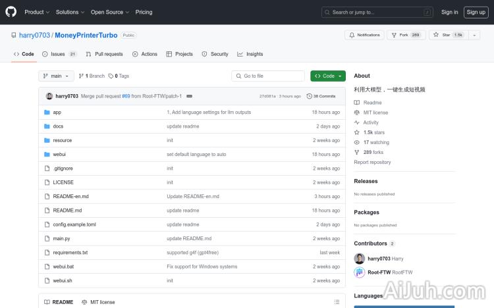Click the Sign up button
This screenshot has width=494, height=308.
tap(474, 12)
